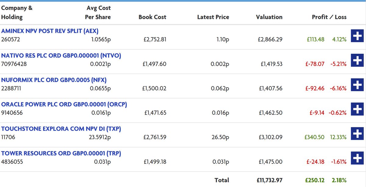
Task: Select Oracle Power book cost £1,471.65
Action: click(x=155, y=113)
